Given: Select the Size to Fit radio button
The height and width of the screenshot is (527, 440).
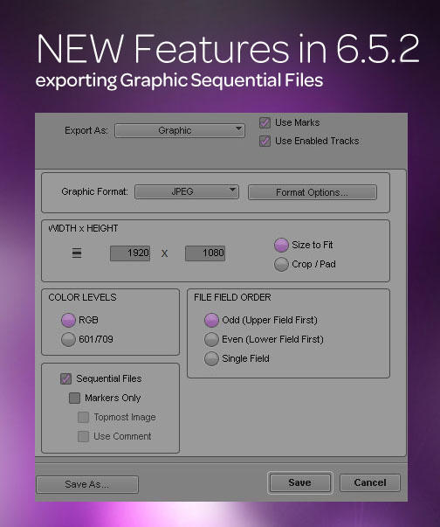Looking at the screenshot, I should [281, 245].
